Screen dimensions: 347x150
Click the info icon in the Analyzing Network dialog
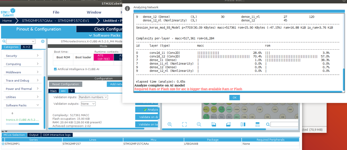click(x=127, y=8)
